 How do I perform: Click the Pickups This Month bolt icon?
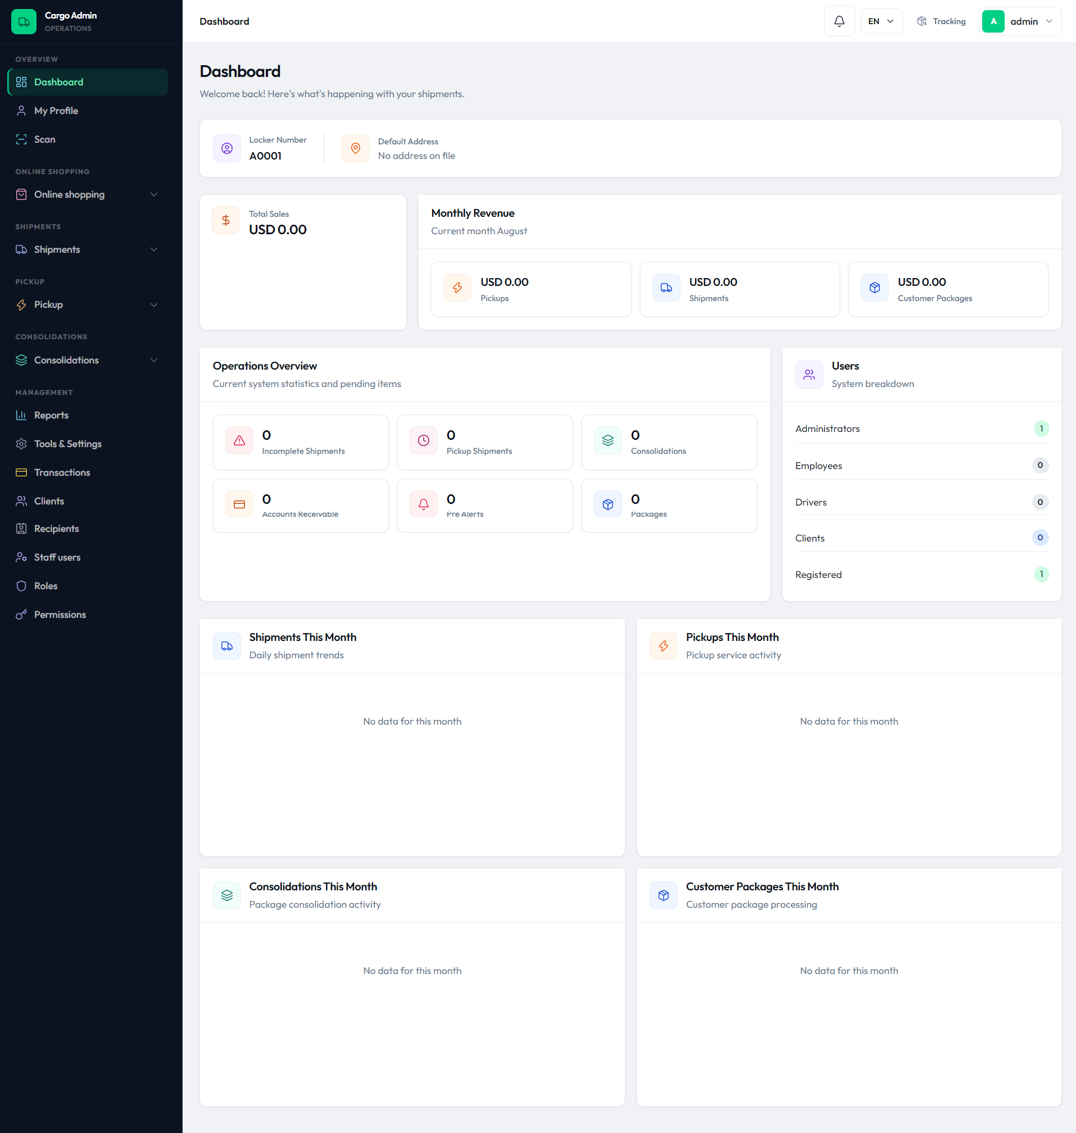click(664, 646)
